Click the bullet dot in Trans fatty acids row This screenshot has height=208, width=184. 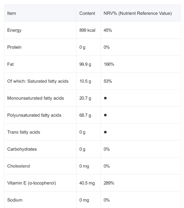click(105, 132)
